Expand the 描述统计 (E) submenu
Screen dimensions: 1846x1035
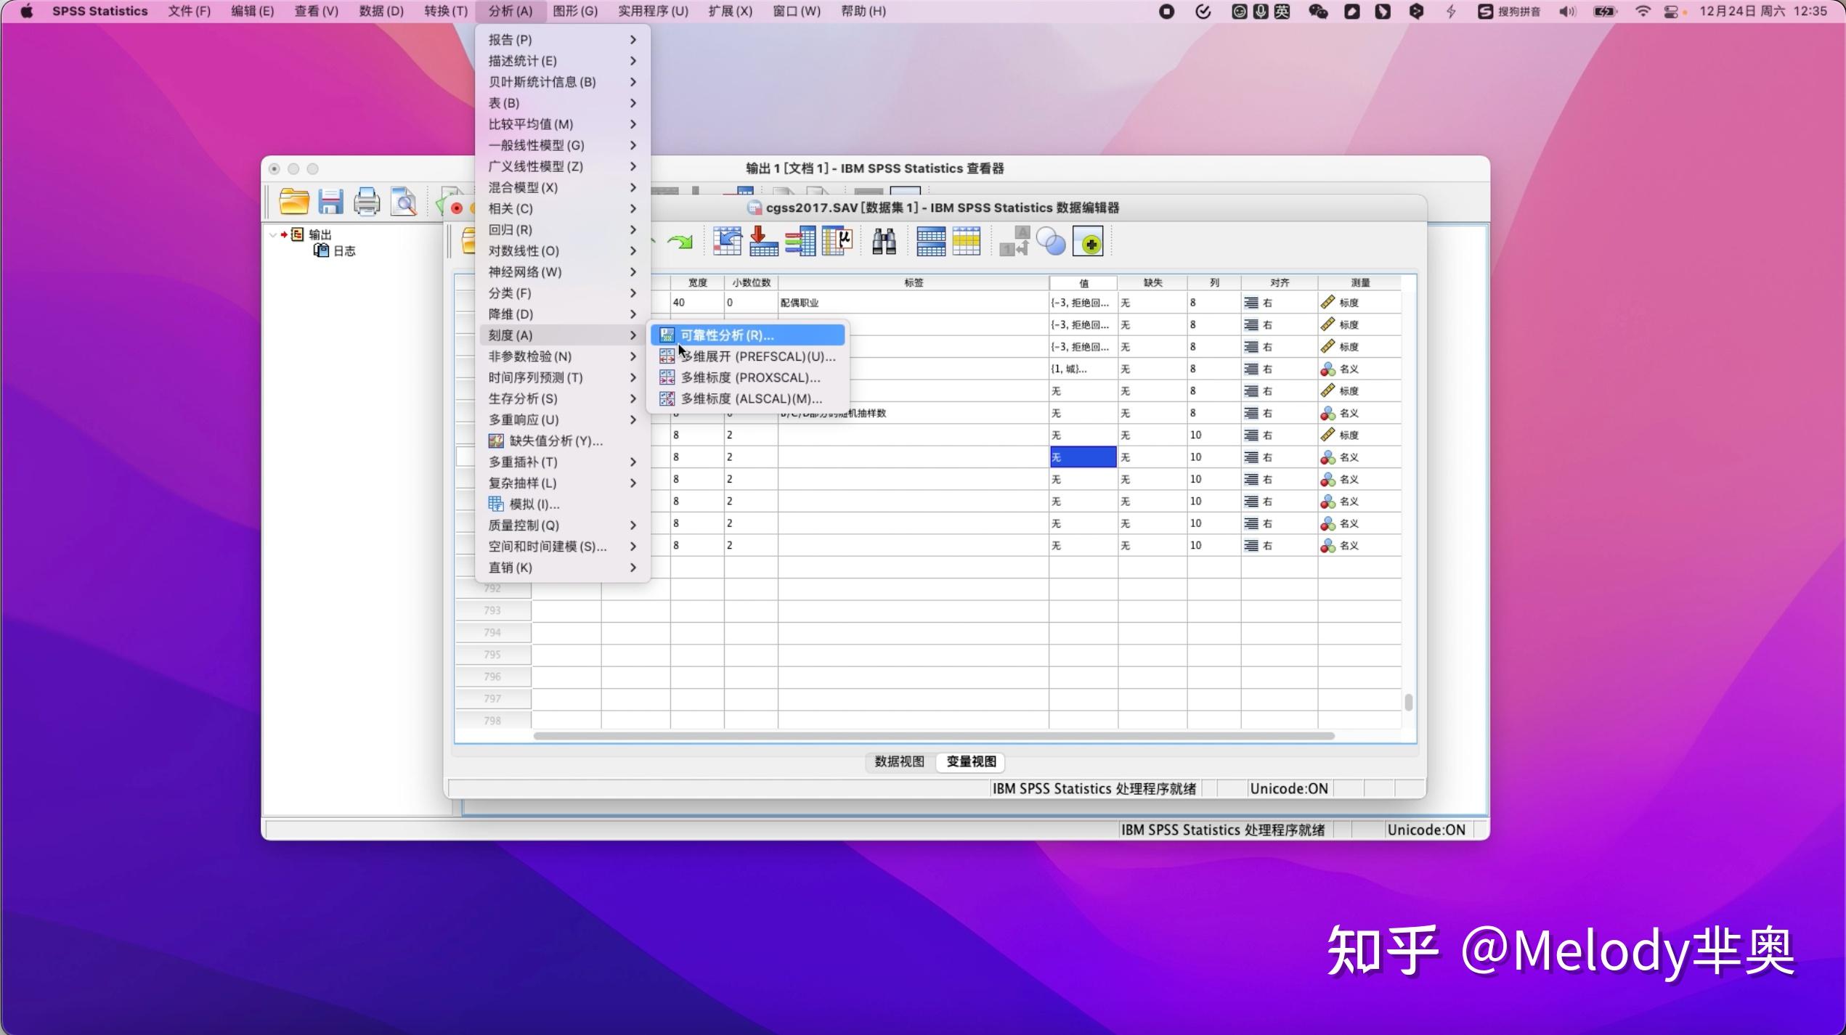562,61
